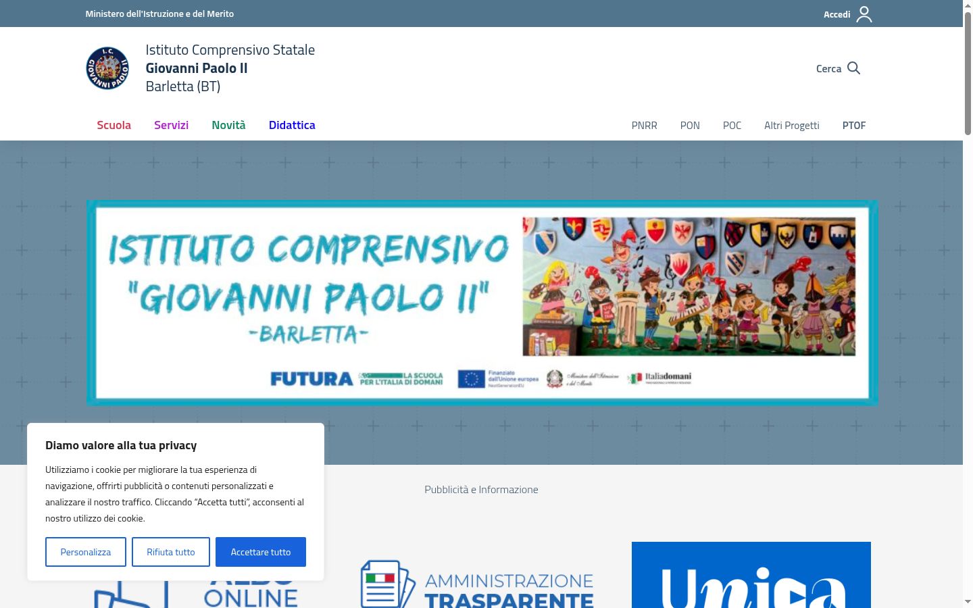Screen dimensions: 973x608
Task: Click the Pubblicità e Informazione heading
Action: (x=481, y=490)
